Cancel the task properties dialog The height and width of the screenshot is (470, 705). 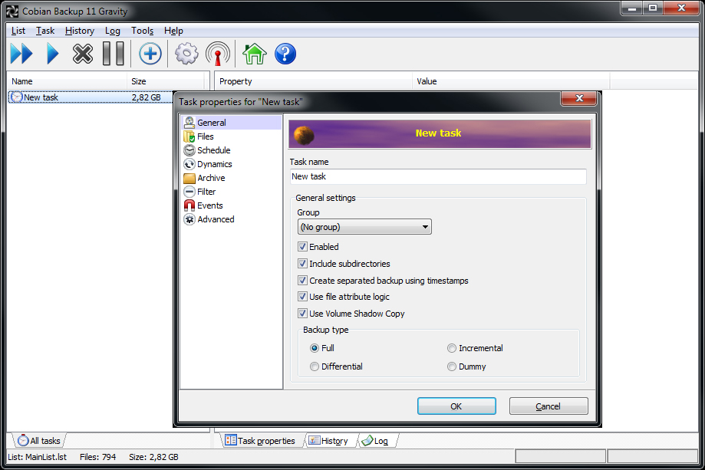[548, 406]
